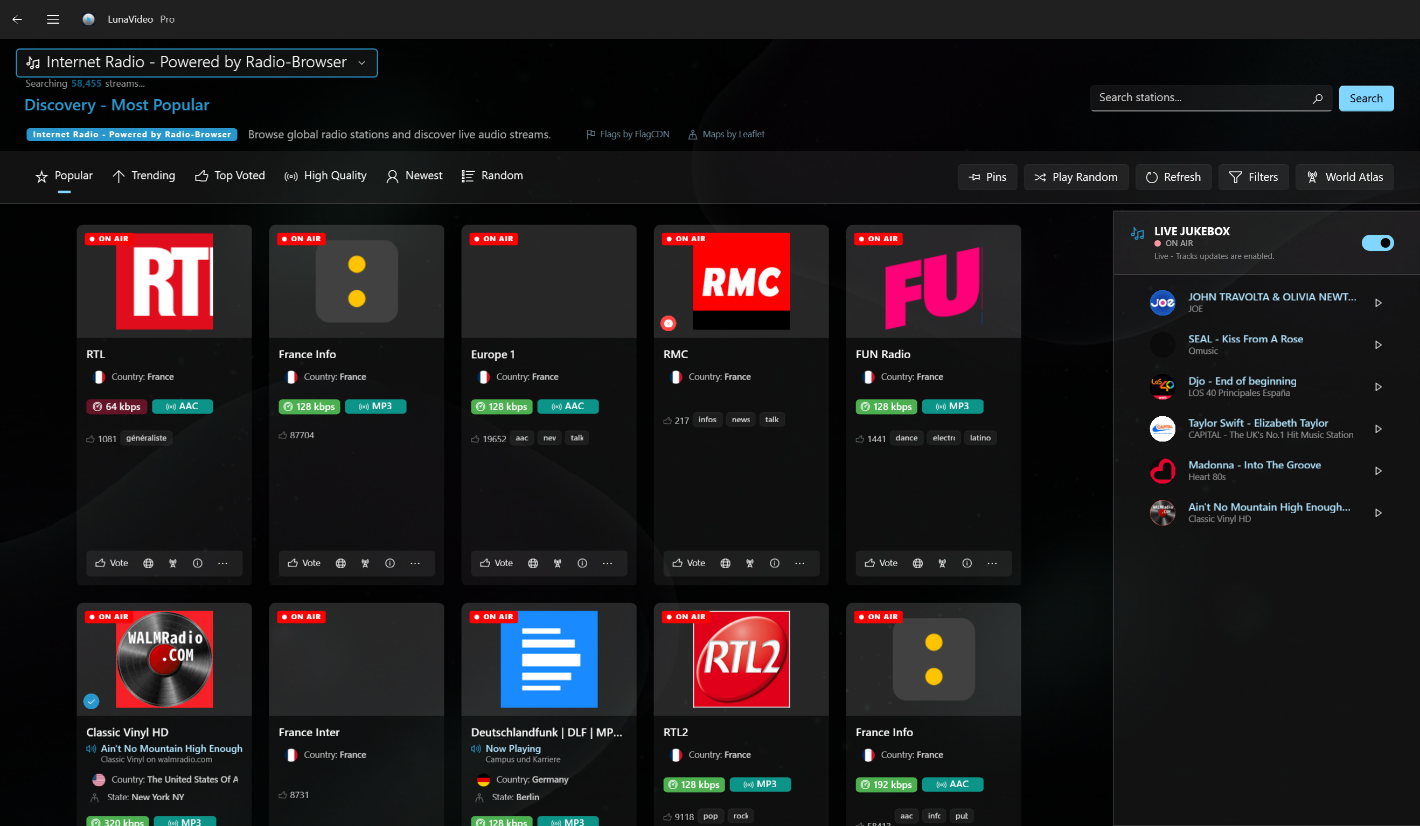
Task: Vote for the first France Info station
Action: tap(304, 563)
